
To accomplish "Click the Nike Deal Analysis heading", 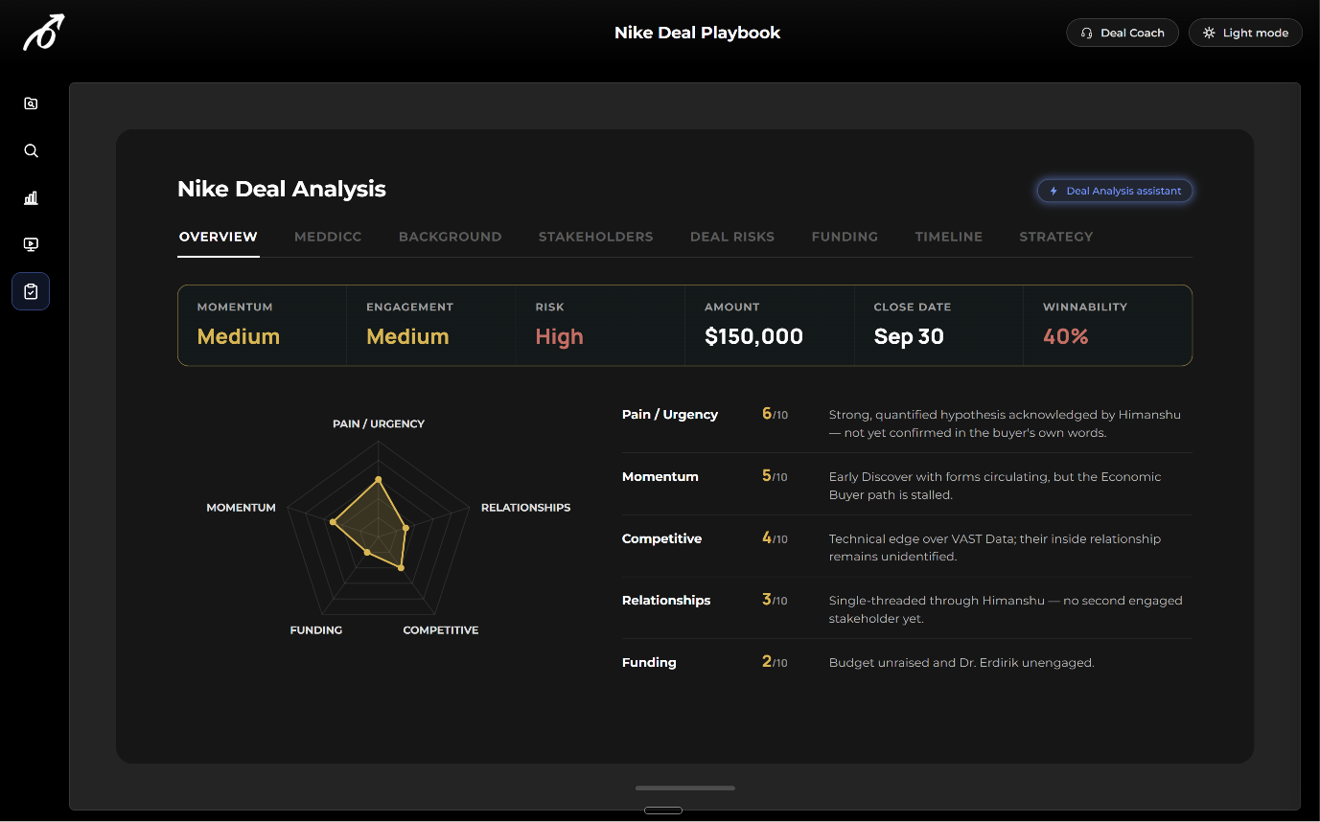I will click(282, 189).
